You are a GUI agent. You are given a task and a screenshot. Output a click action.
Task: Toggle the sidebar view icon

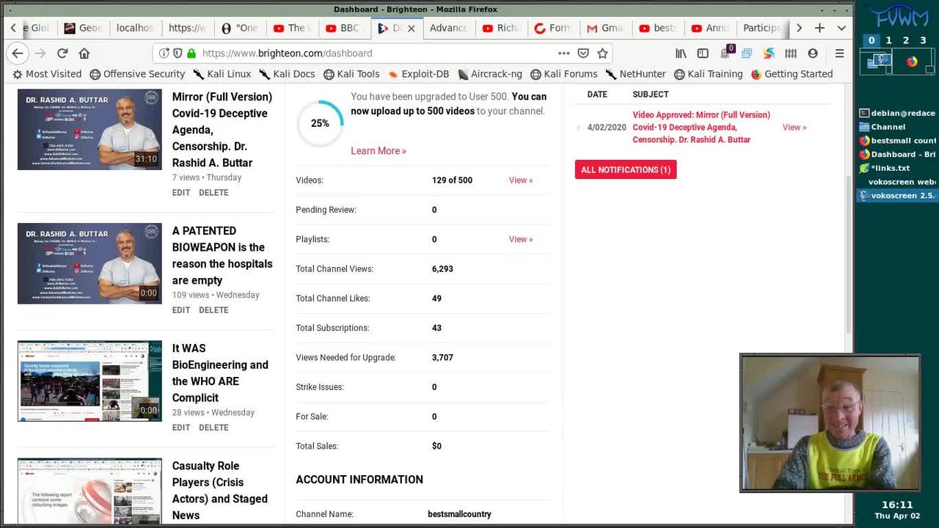pyautogui.click(x=703, y=54)
